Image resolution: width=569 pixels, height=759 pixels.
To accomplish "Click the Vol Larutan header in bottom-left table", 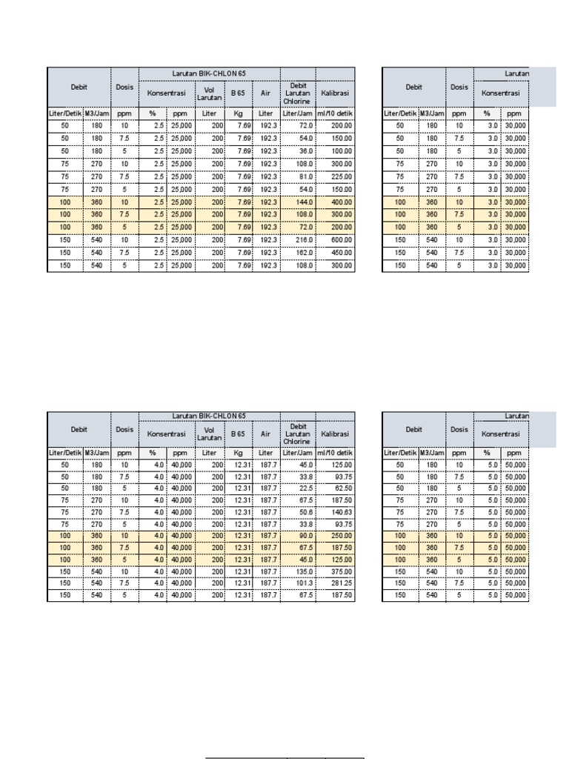I will [210, 434].
